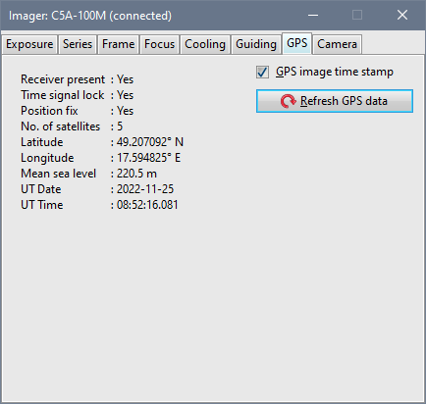The height and width of the screenshot is (404, 426).
Task: Select the GPS tab
Action: pos(296,43)
